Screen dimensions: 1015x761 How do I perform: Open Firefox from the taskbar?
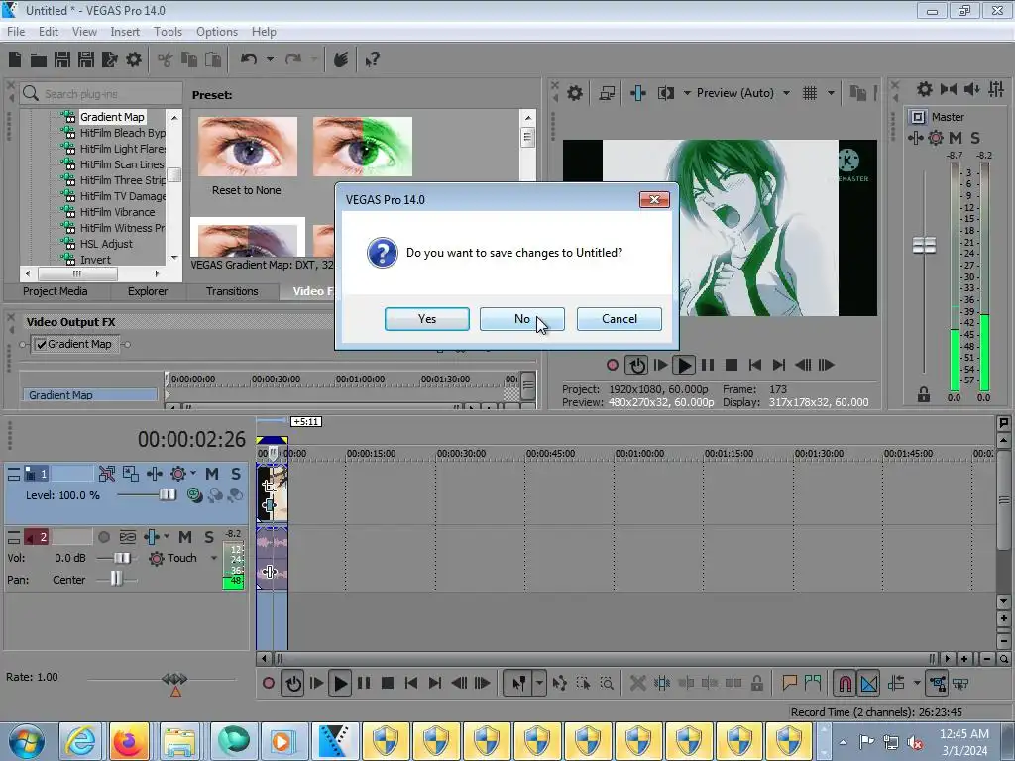(128, 741)
